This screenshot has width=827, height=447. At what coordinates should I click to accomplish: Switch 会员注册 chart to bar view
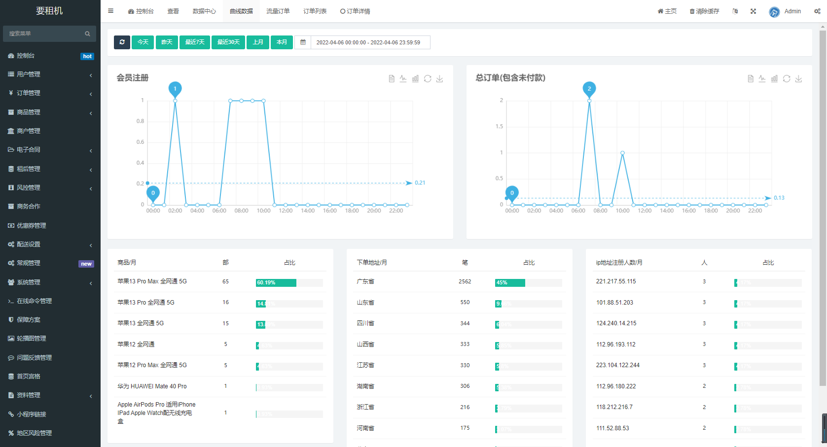415,79
